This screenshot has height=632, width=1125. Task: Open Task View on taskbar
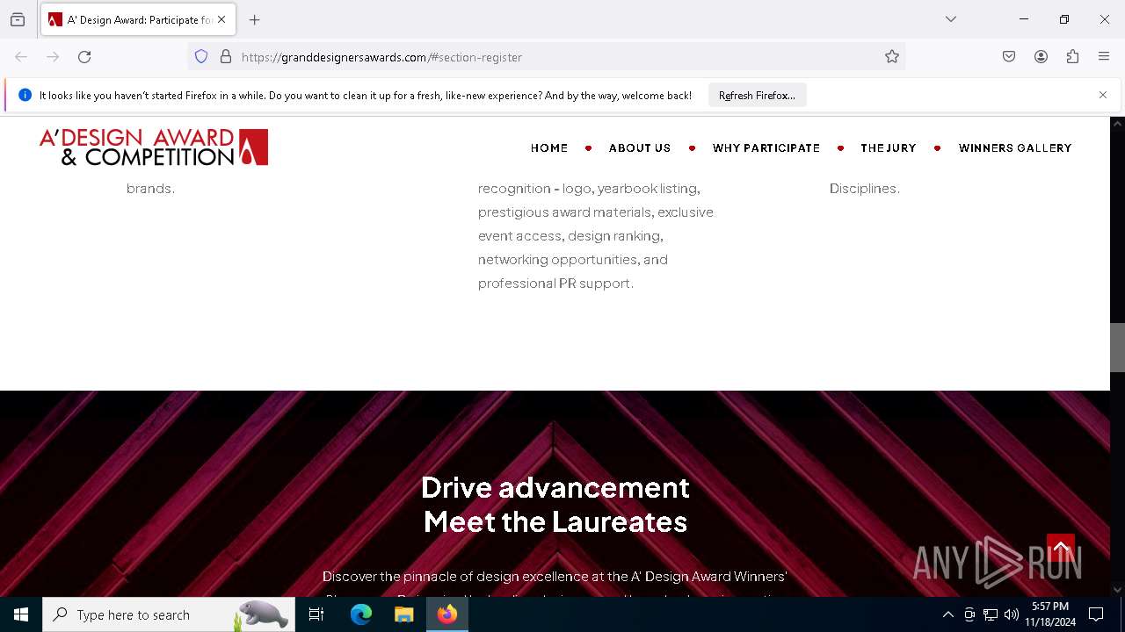click(316, 614)
